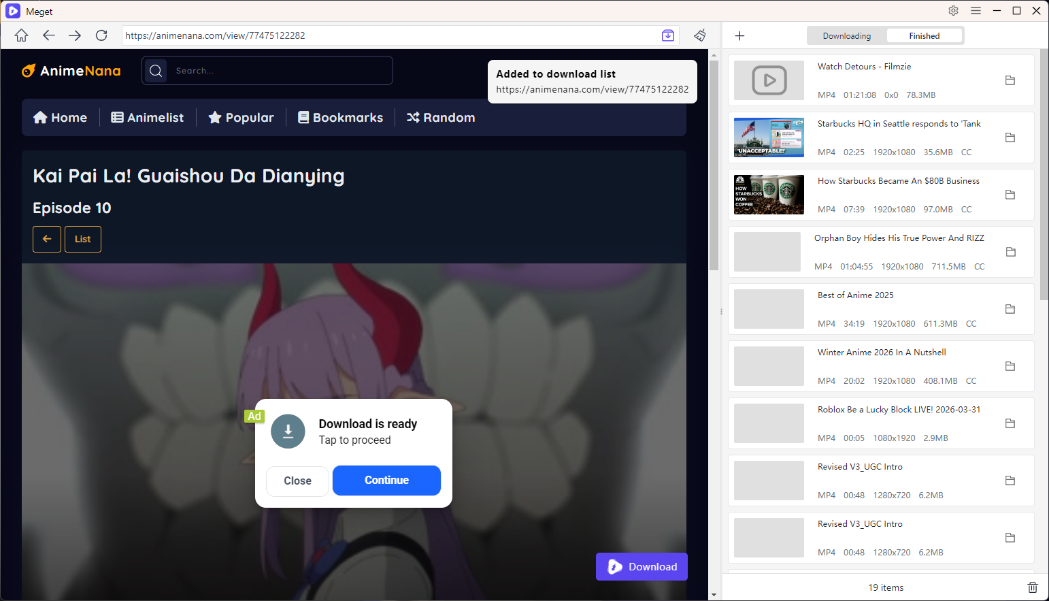Close the Download is ready ad
The image size is (1049, 601).
click(297, 481)
